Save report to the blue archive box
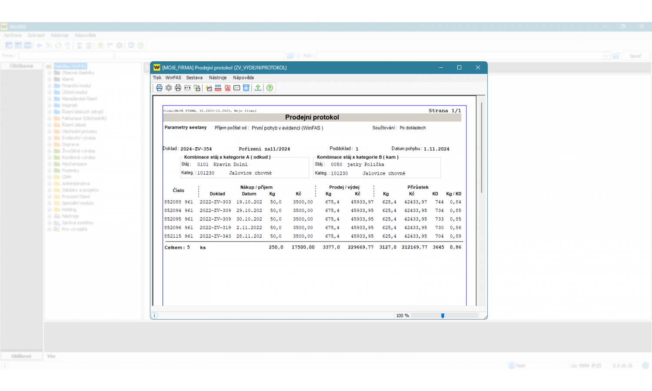This screenshot has height=391, width=652. pos(246,88)
